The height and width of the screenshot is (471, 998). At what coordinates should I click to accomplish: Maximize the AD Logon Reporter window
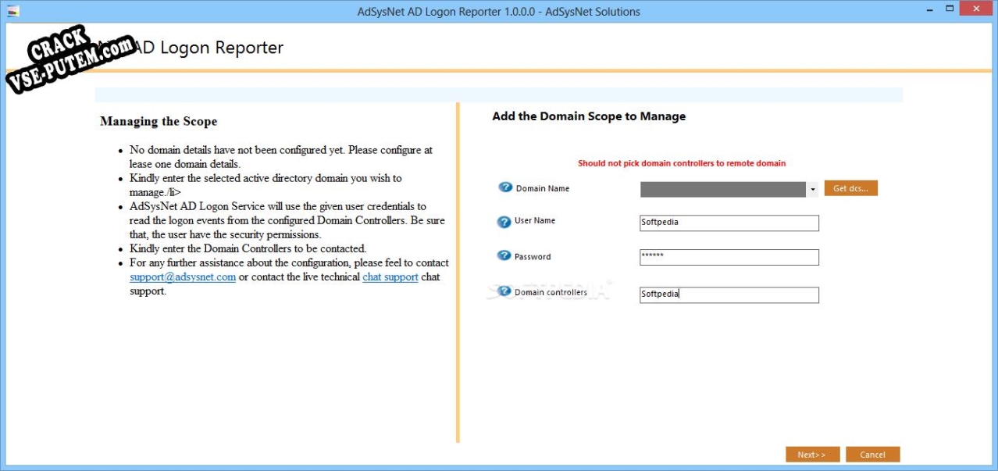pyautogui.click(x=950, y=9)
